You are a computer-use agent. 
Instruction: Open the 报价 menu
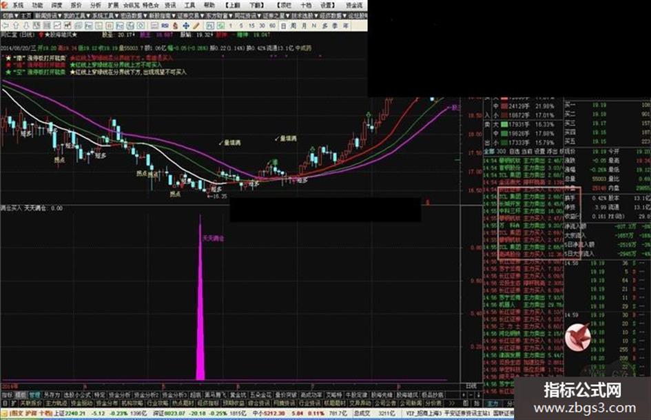point(76,5)
